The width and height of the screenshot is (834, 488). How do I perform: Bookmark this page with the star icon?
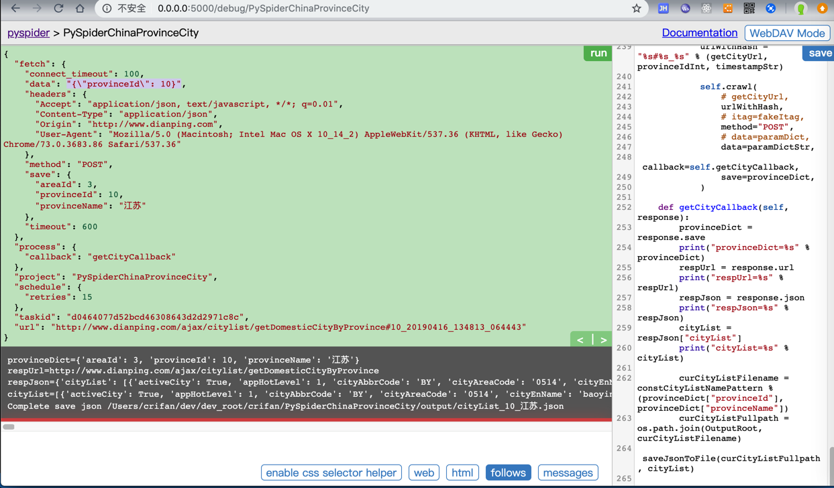[636, 9]
